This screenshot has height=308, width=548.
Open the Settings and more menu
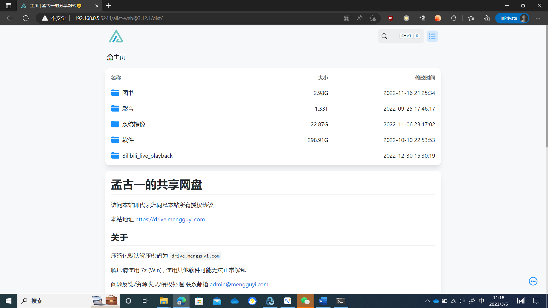(538, 18)
